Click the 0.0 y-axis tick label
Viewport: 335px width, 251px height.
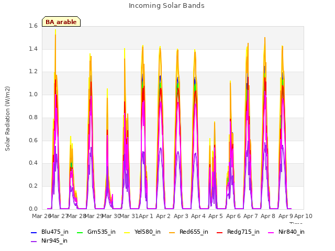(33, 209)
